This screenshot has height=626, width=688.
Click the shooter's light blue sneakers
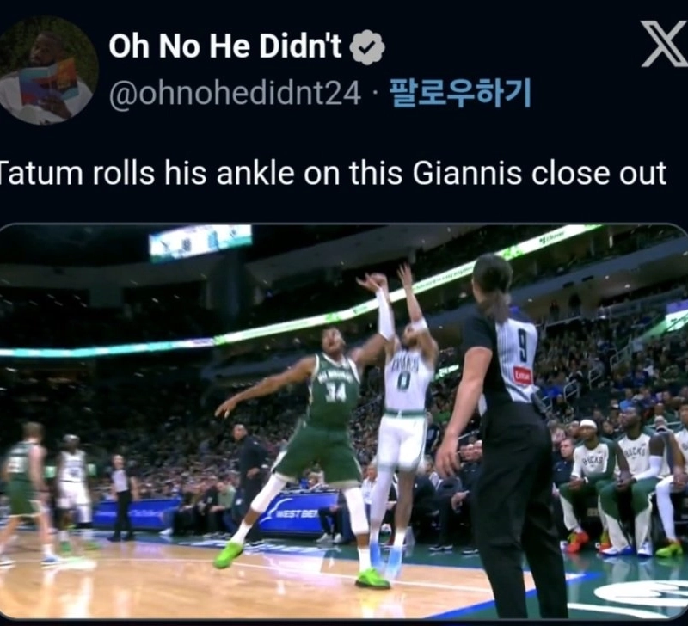[x=386, y=560]
